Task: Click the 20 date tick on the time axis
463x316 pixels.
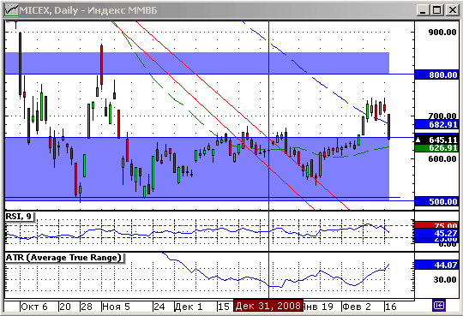Action: [65, 307]
